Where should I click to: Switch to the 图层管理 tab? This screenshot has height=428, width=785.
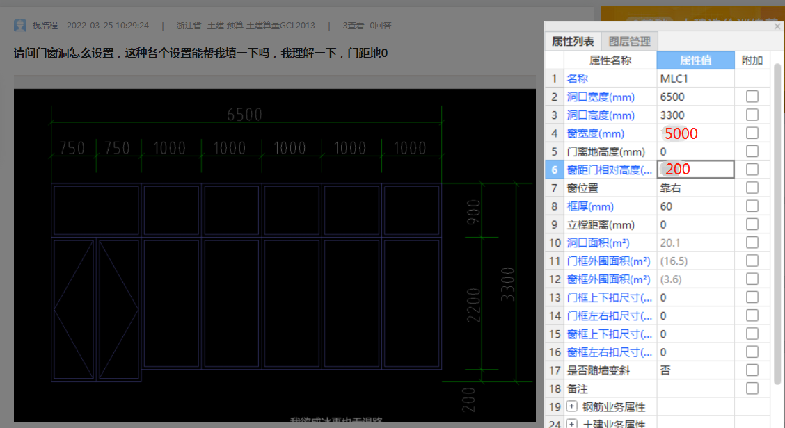coord(629,42)
